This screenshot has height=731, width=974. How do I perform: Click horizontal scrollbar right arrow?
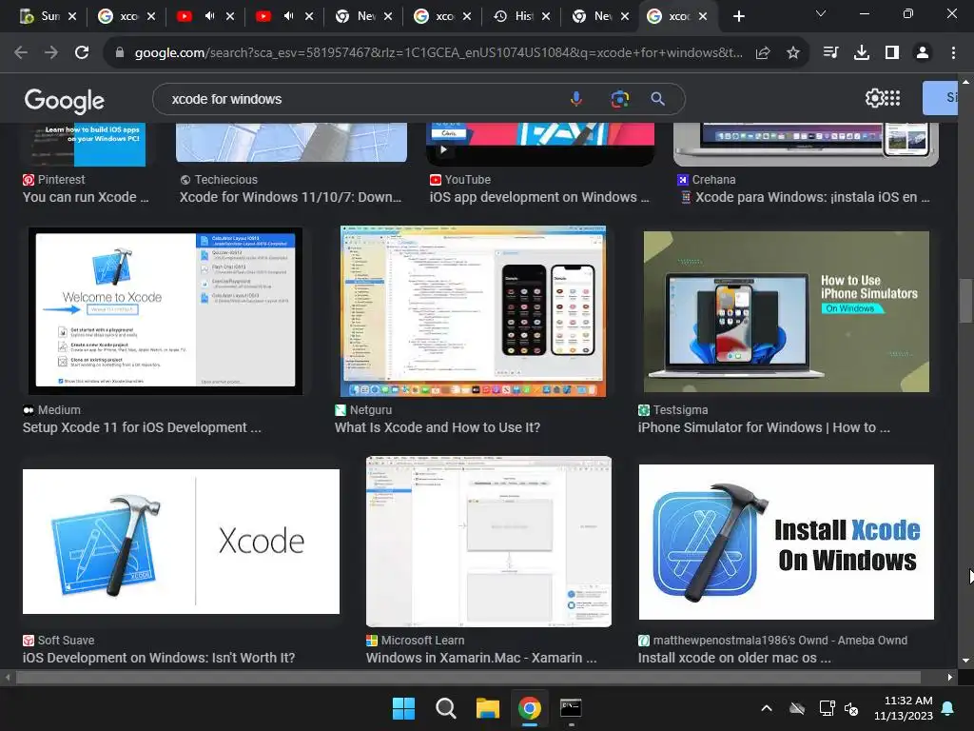tap(950, 677)
